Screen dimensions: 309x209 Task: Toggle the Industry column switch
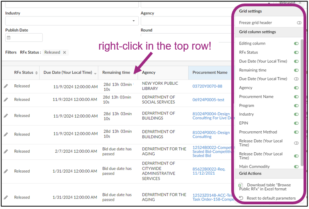296,114
